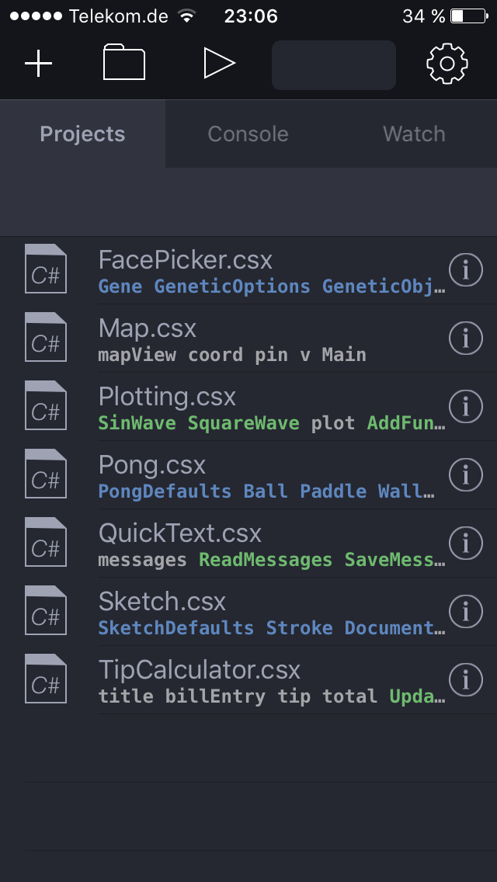The image size is (497, 882).
Task: Switch to the Console tab
Action: click(x=248, y=134)
